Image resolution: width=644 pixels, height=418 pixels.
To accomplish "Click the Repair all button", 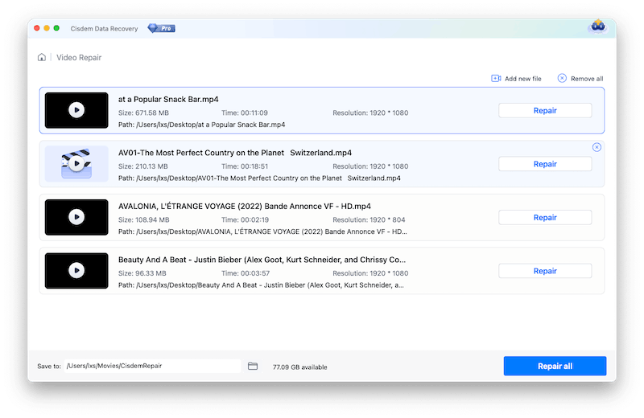I will click(x=555, y=366).
